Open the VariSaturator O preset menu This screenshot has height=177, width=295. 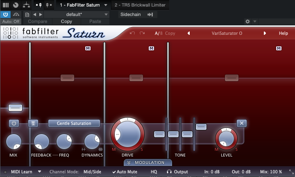click(x=227, y=33)
